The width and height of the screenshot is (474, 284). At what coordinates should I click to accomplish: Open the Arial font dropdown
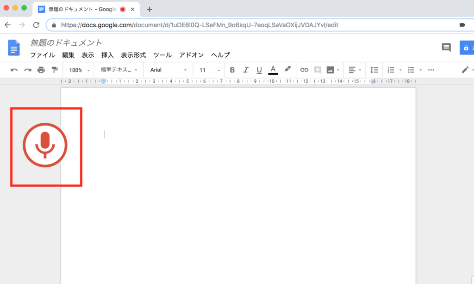click(168, 70)
